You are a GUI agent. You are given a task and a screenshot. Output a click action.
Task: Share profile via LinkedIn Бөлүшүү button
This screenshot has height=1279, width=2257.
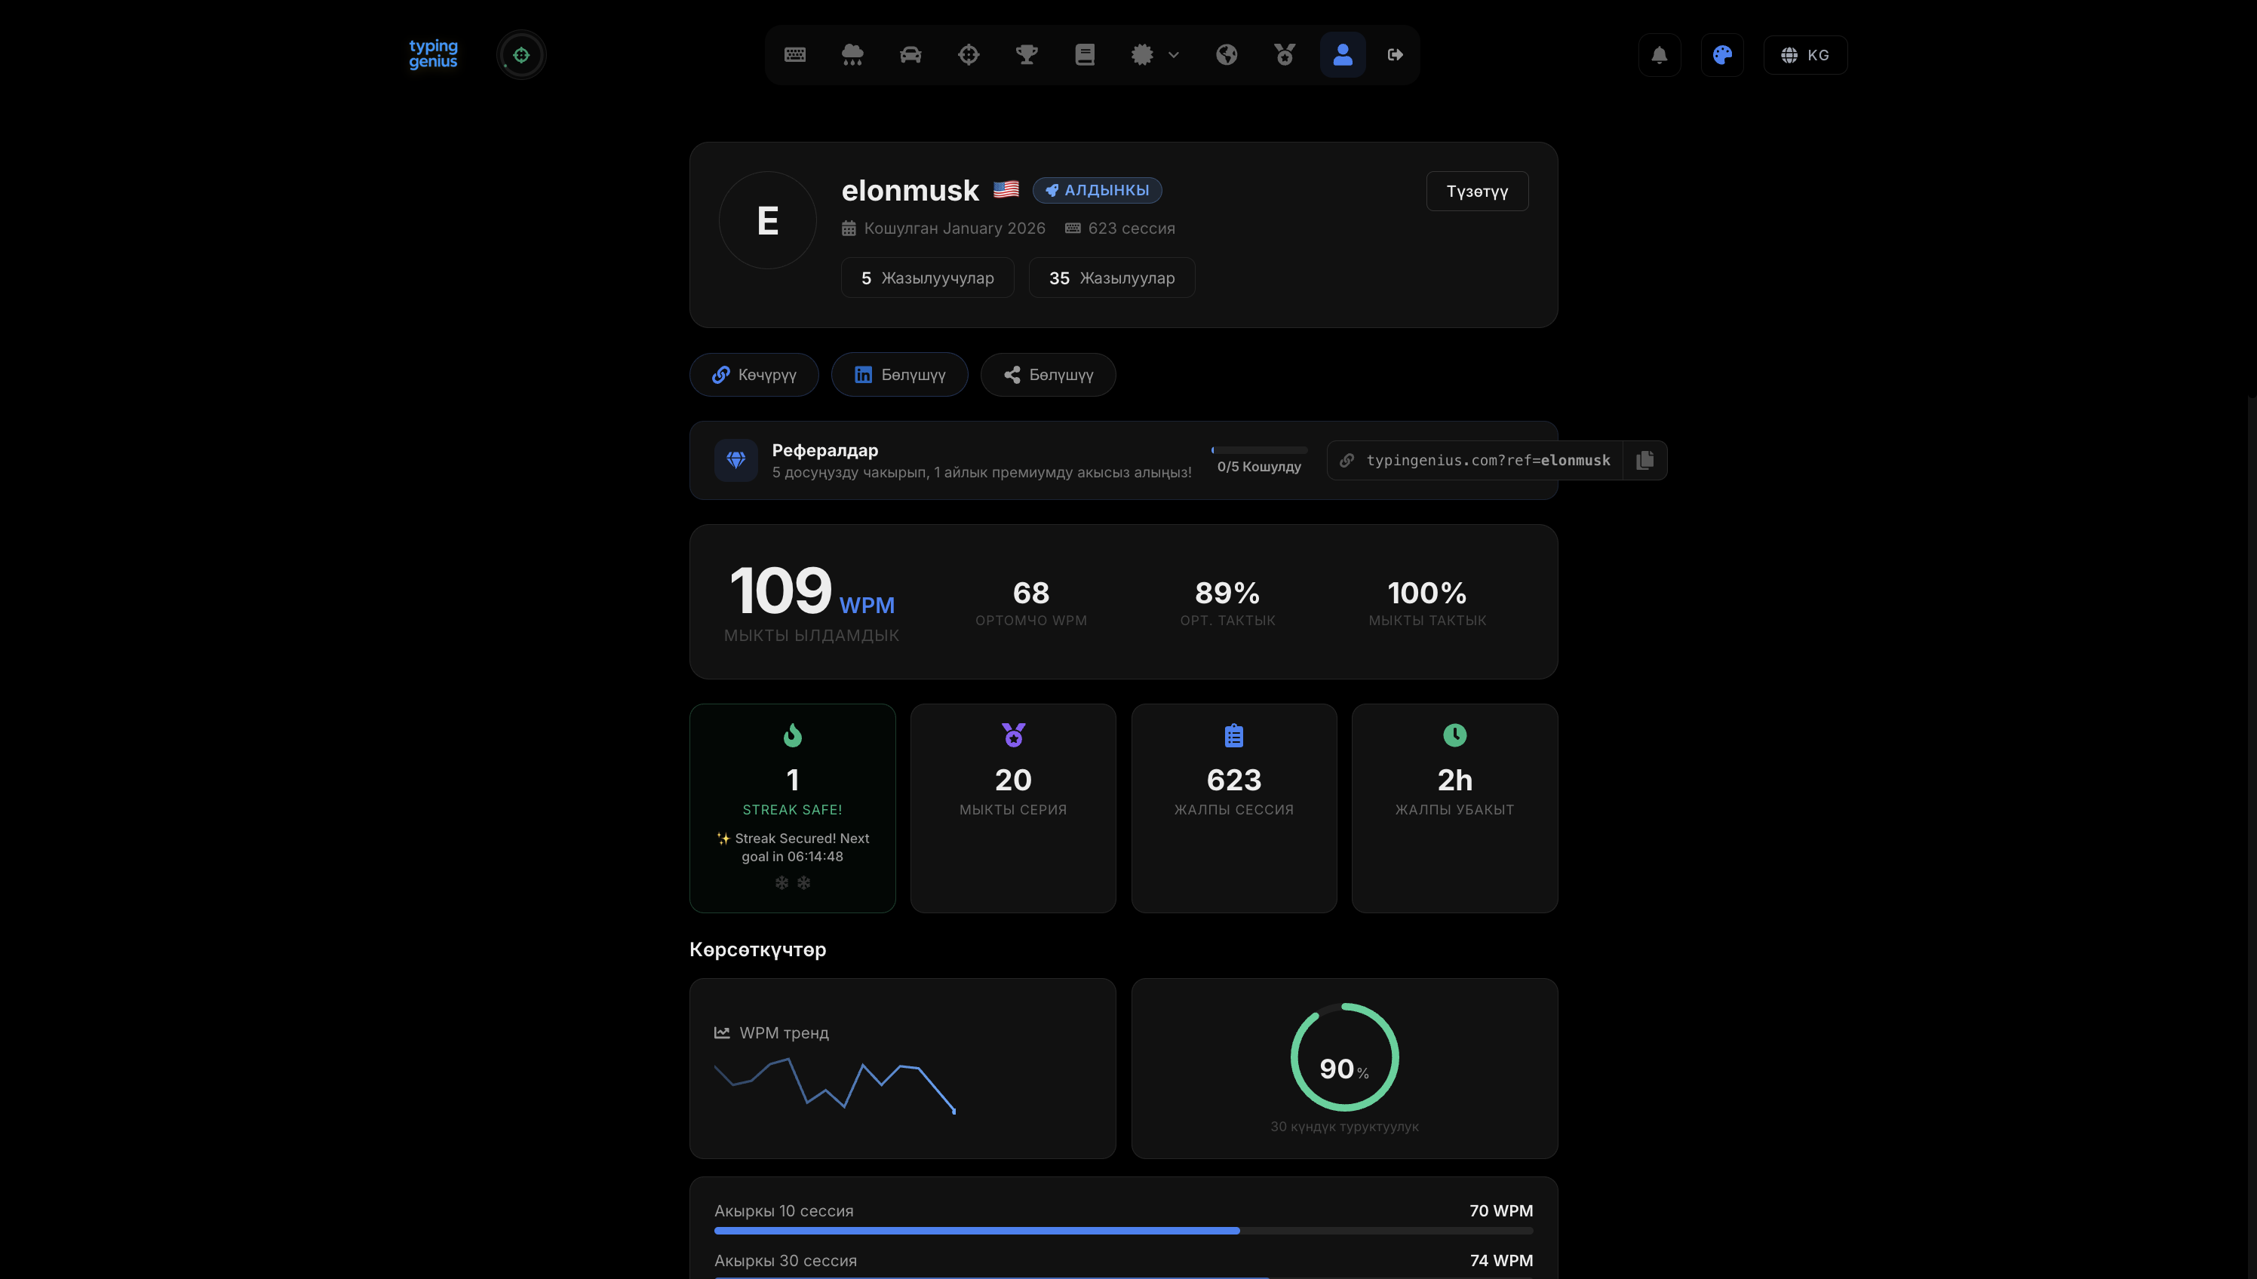(898, 374)
